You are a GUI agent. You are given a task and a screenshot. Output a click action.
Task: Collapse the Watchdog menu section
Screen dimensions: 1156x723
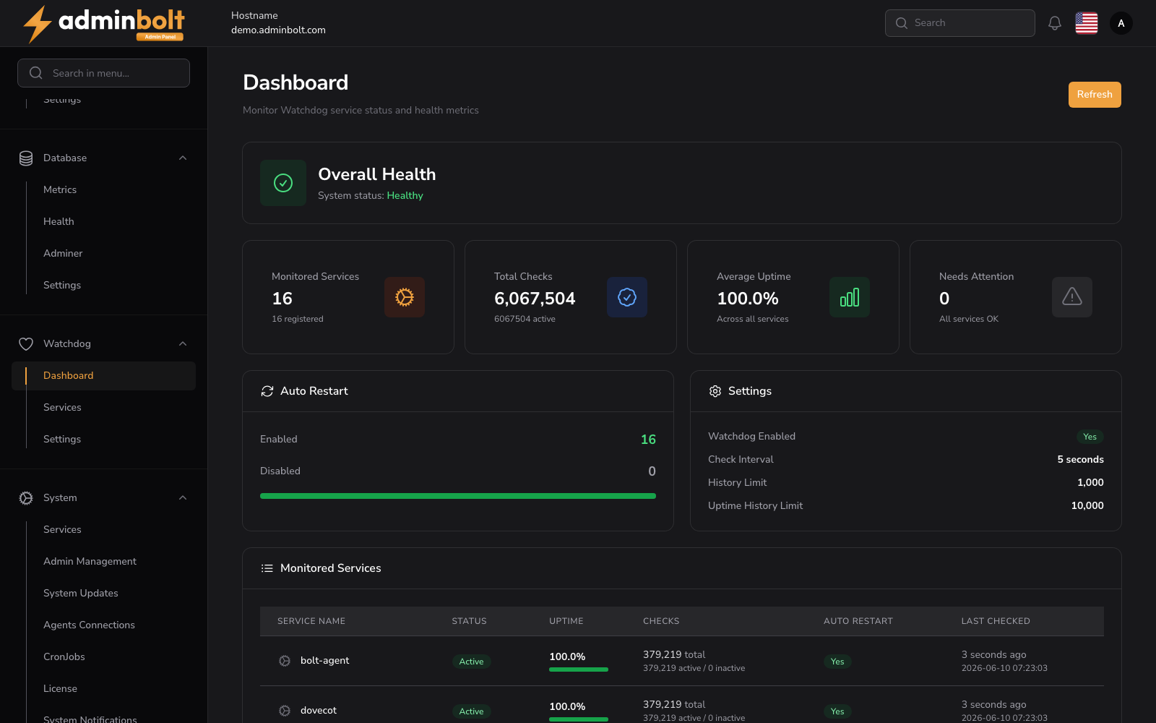pos(183,344)
